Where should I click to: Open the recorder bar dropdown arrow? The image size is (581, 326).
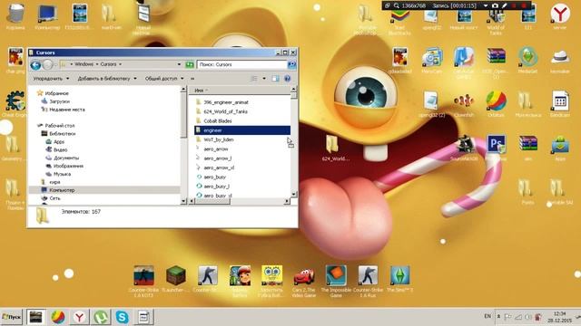pos(486,5)
